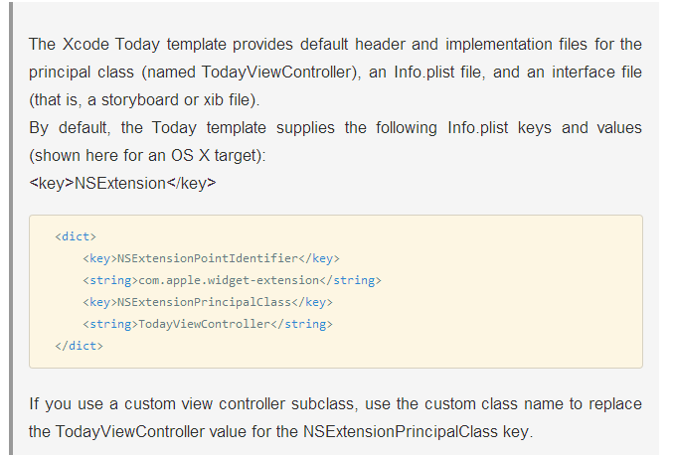The image size is (673, 455).
Task: Click '(named TodayViewController)' in the first paragraph
Action: (x=242, y=73)
